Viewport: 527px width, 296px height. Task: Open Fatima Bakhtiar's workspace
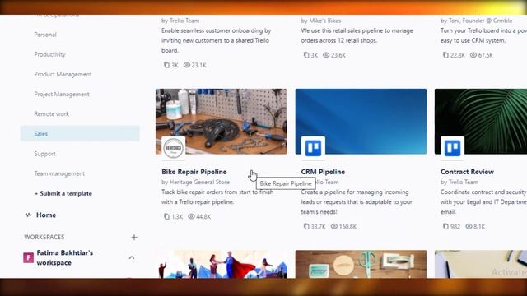(x=64, y=257)
